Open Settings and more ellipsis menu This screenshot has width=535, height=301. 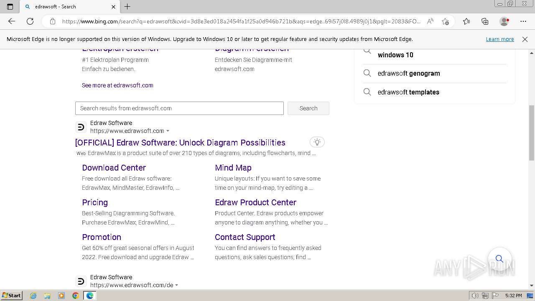pos(523,21)
